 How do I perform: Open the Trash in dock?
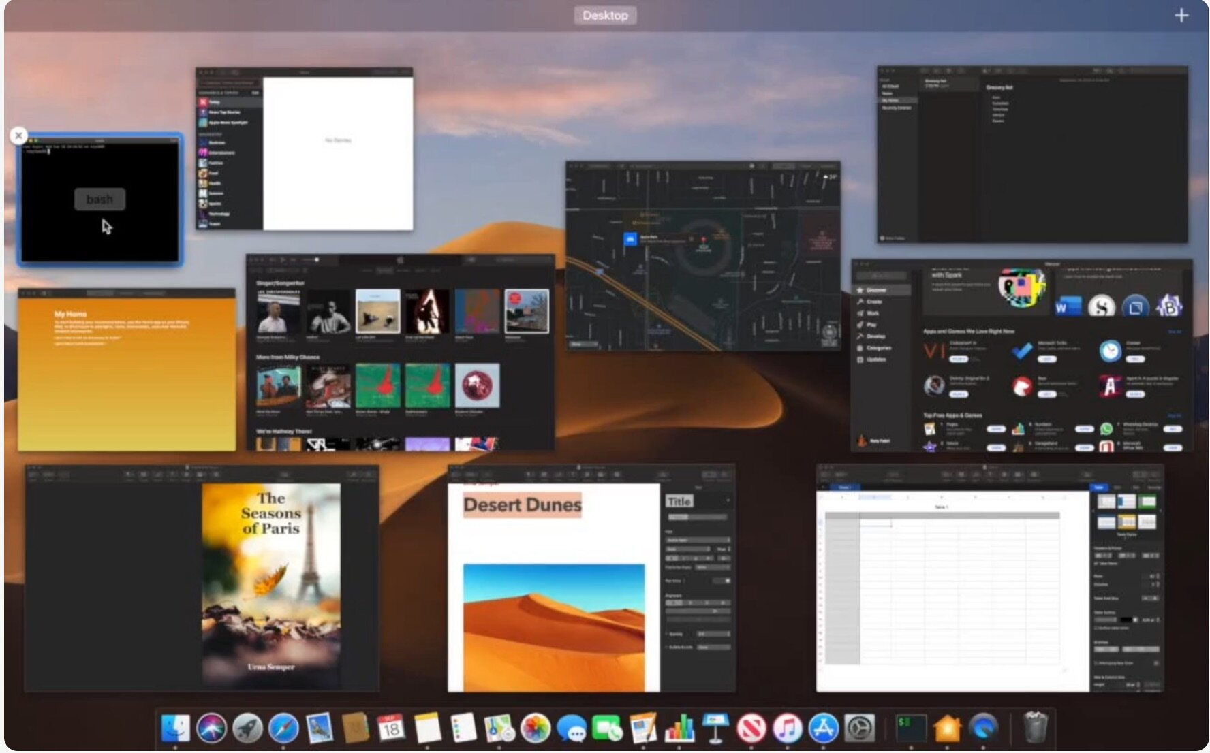point(1036,728)
